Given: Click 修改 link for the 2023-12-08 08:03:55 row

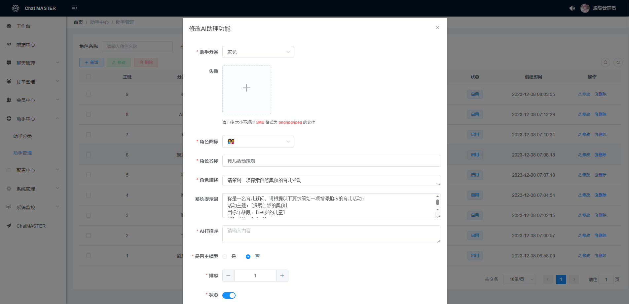Looking at the screenshot, I should click(584, 94).
